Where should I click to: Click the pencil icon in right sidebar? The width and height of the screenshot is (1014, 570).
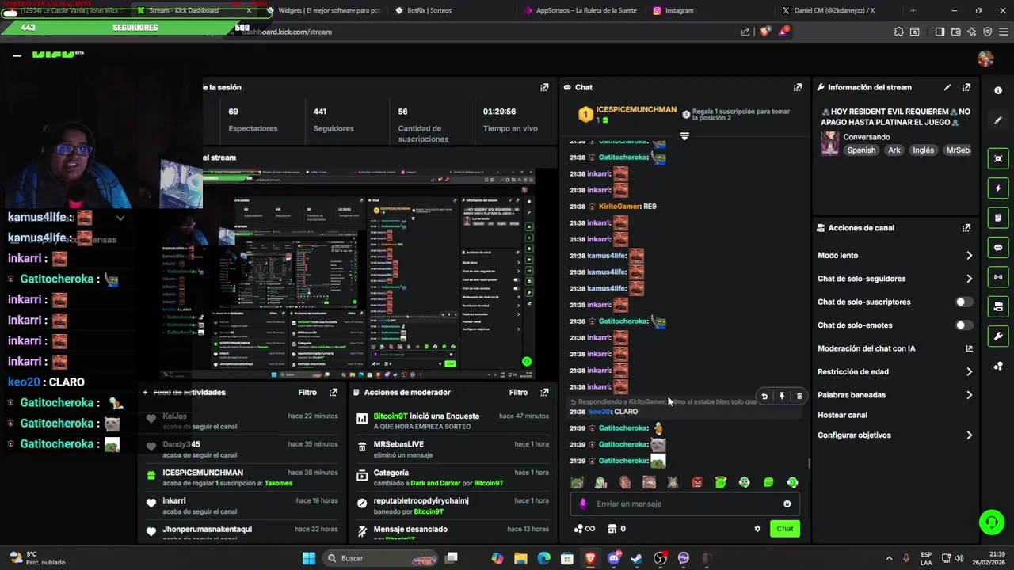pyautogui.click(x=998, y=120)
